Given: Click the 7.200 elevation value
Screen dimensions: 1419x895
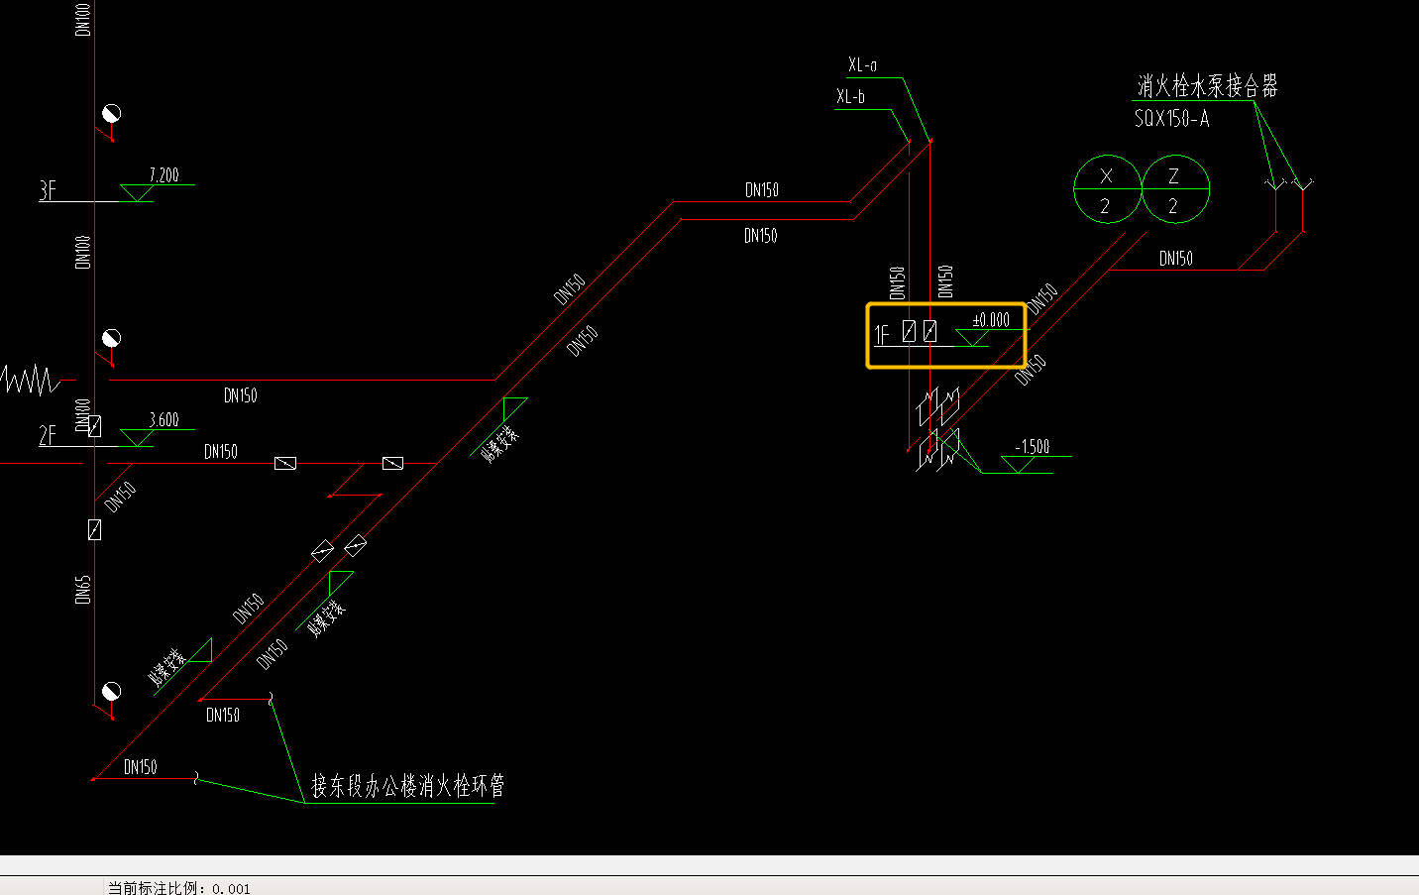Looking at the screenshot, I should 164,175.
